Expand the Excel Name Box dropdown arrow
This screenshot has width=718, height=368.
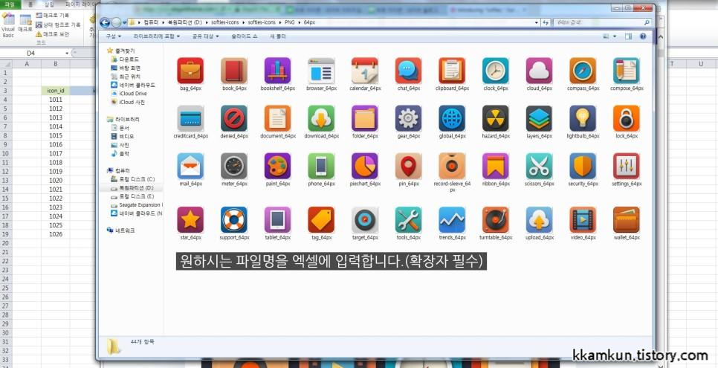67,54
